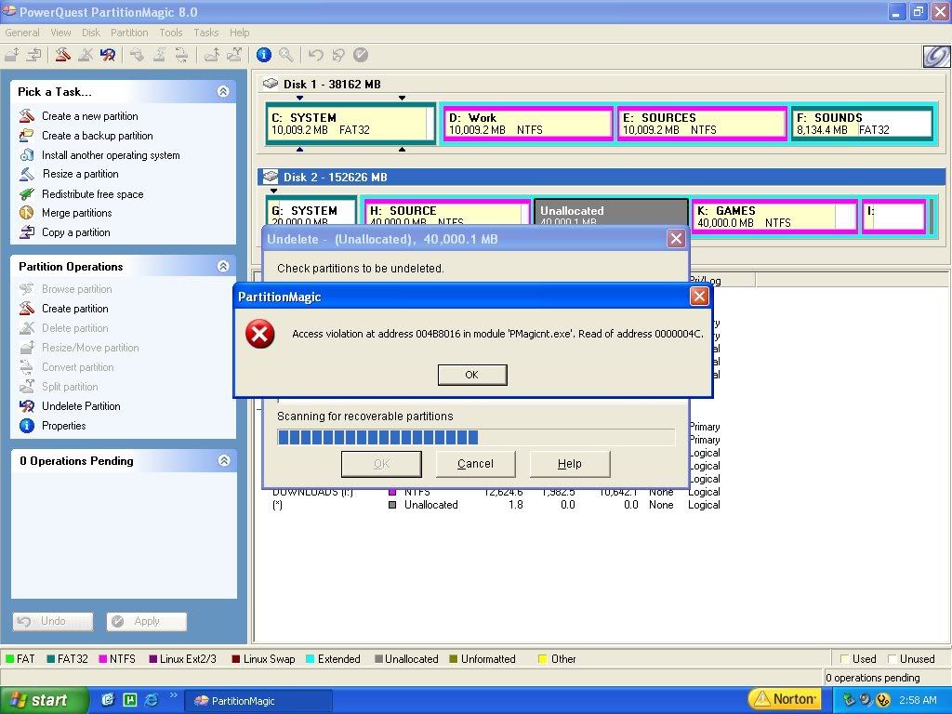Select the F: SOUNDS partition block
Screen dimensions: 952x714
[x=863, y=124]
